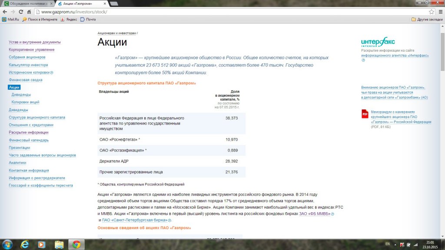Open the Поиск в Интернете bookmark
445x250 pixels.
point(40,19)
